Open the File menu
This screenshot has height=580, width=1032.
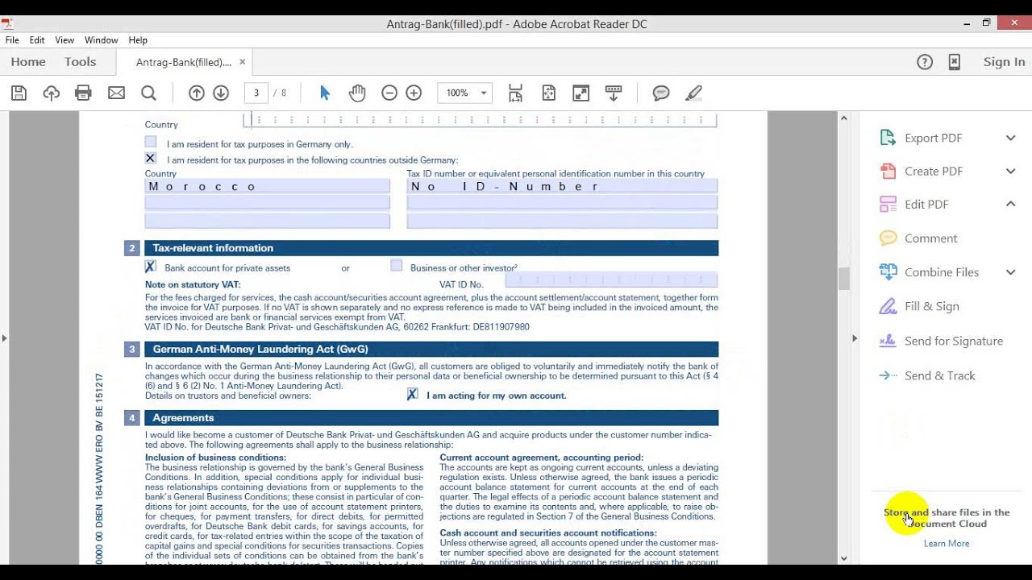coord(12,40)
